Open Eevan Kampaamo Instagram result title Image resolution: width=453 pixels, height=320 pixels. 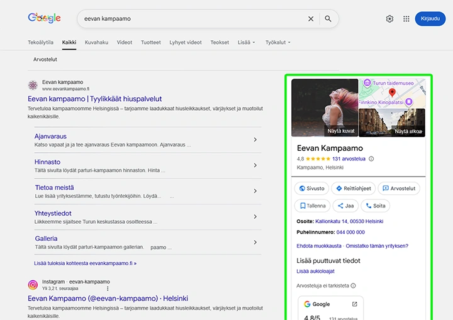tap(108, 299)
